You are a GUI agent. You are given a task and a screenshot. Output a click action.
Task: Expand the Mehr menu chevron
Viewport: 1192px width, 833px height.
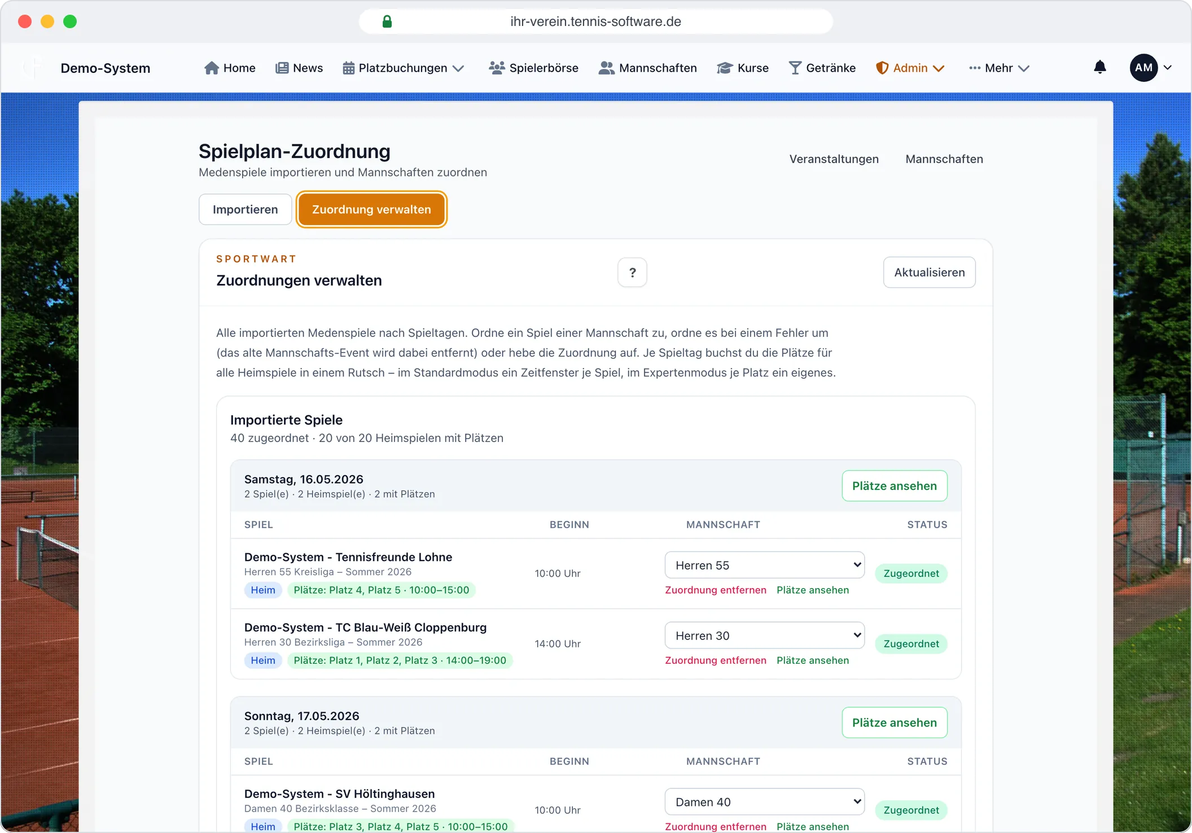coord(1024,69)
